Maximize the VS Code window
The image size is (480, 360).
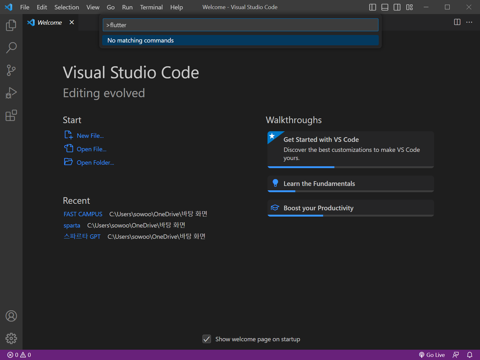pos(447,7)
